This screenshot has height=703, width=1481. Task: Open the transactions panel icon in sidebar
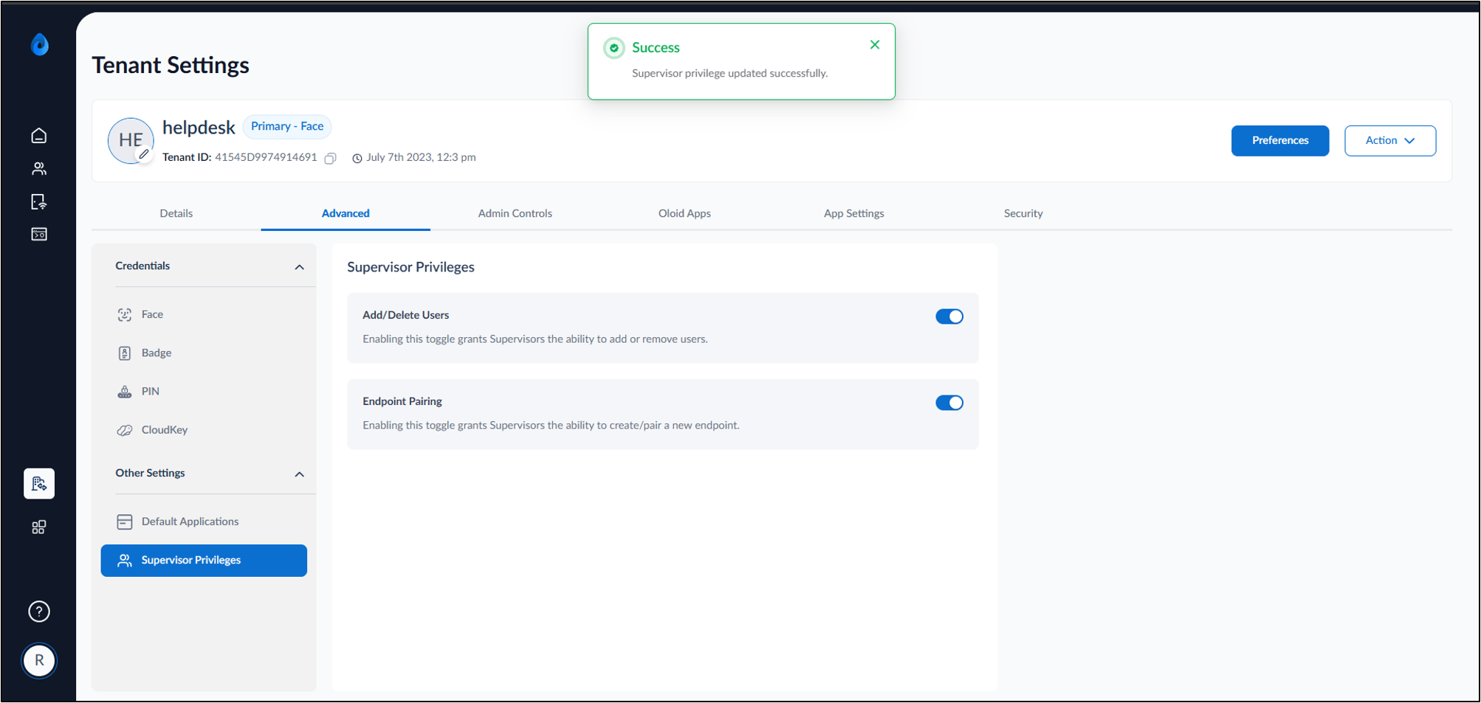[39, 235]
